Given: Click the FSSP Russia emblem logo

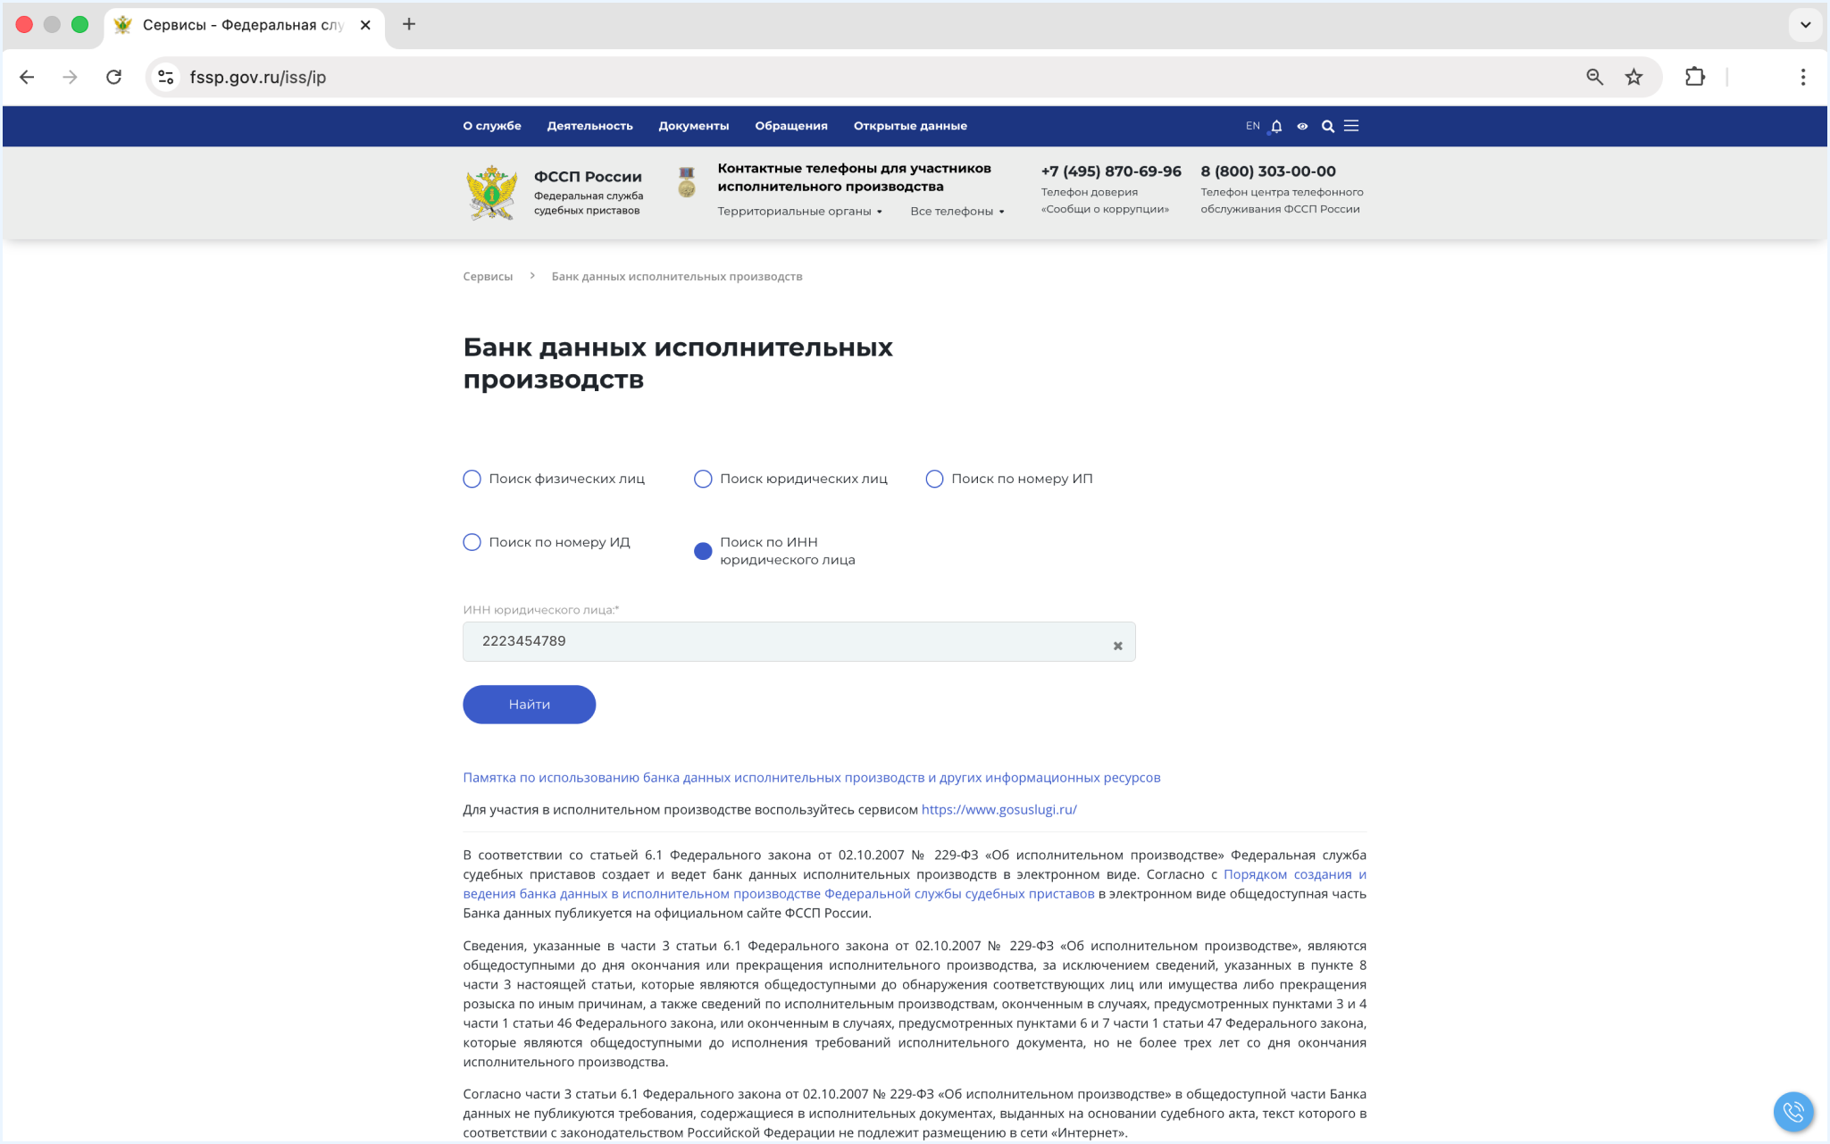Looking at the screenshot, I should tap(491, 192).
